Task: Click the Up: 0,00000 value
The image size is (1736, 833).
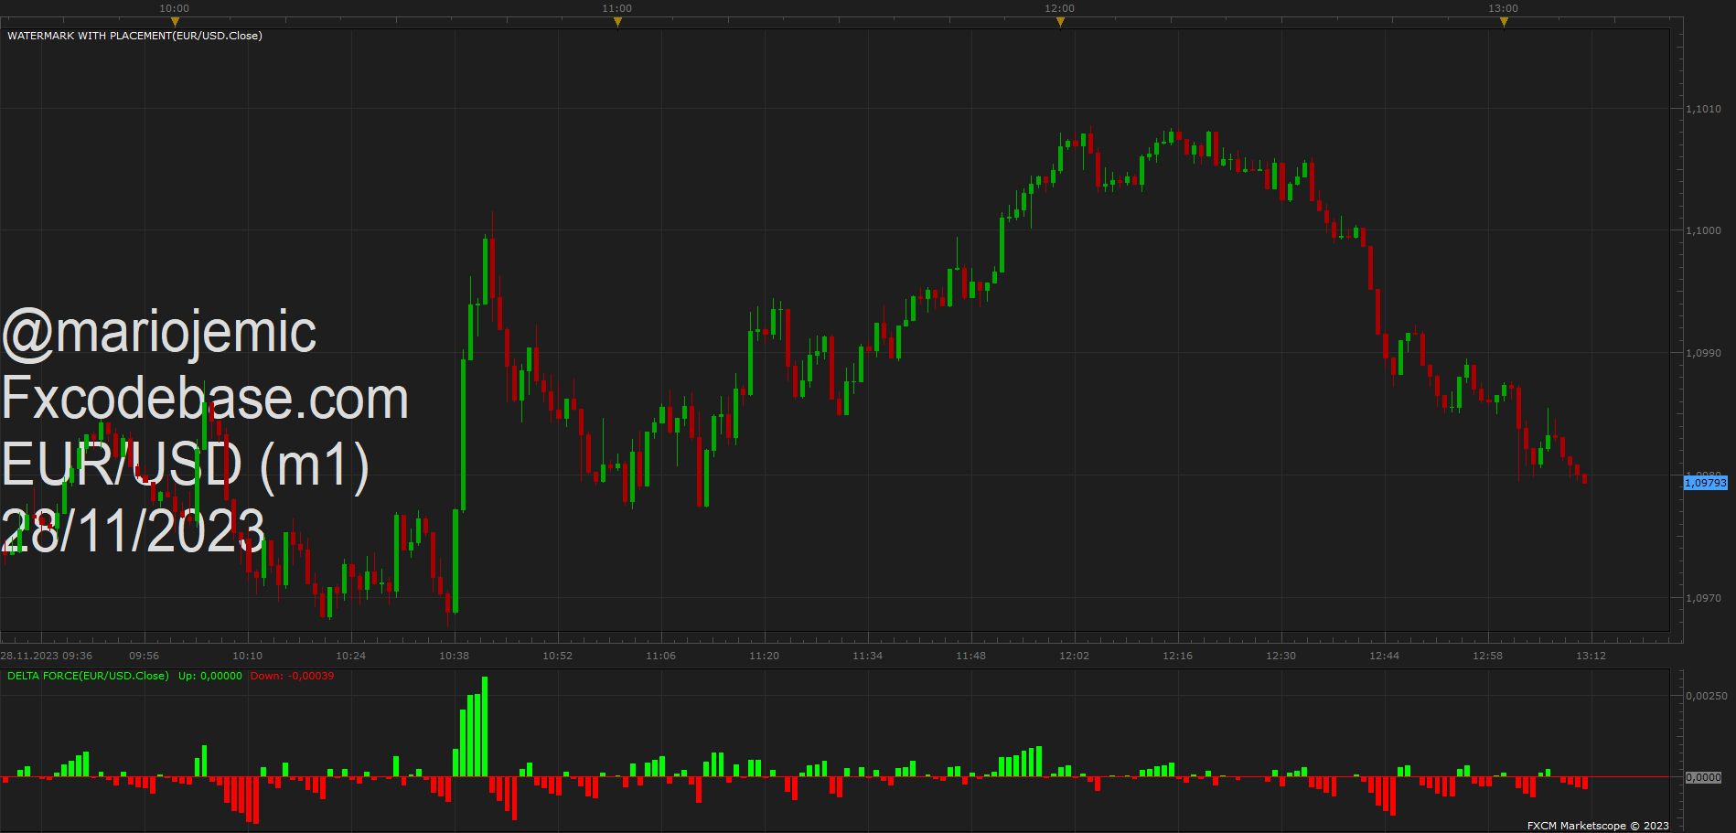Action: click(210, 676)
